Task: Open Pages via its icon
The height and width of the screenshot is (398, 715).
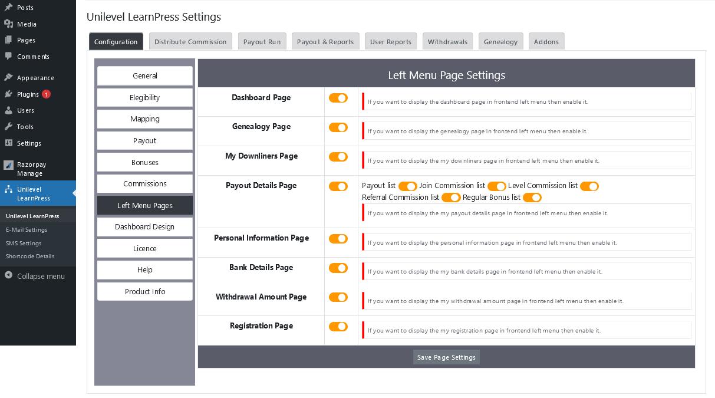Action: pyautogui.click(x=8, y=40)
